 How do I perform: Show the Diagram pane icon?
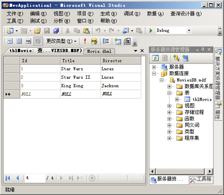pos(10,41)
